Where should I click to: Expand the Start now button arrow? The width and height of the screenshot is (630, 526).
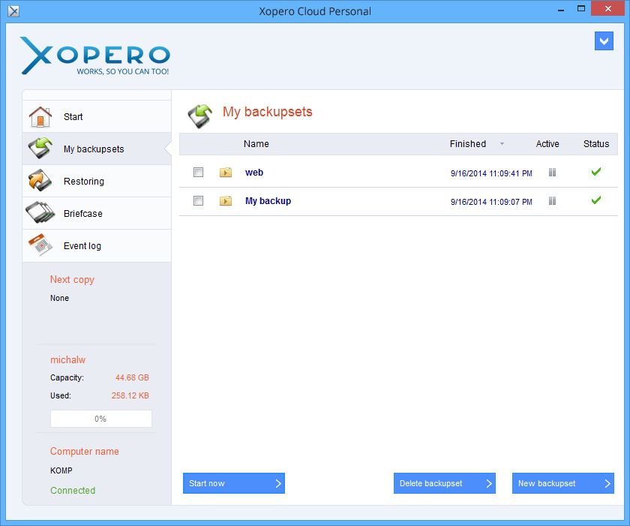click(278, 483)
